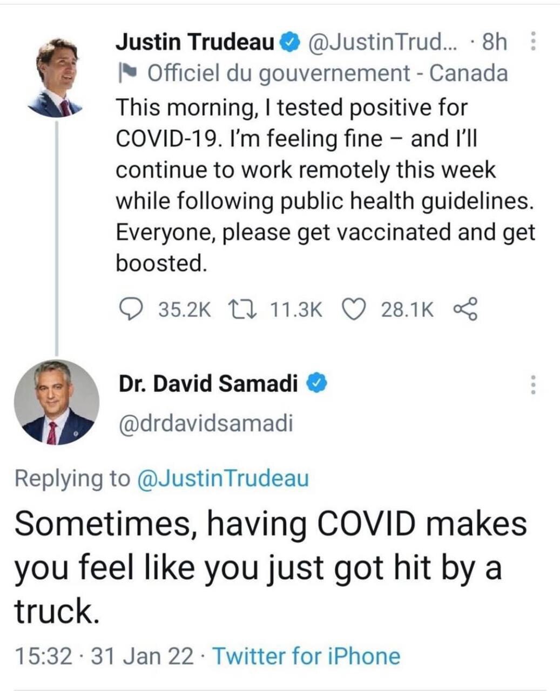Open three-dot menu on Trudeau's tweet
This screenshot has width=560, height=691.
click(533, 42)
